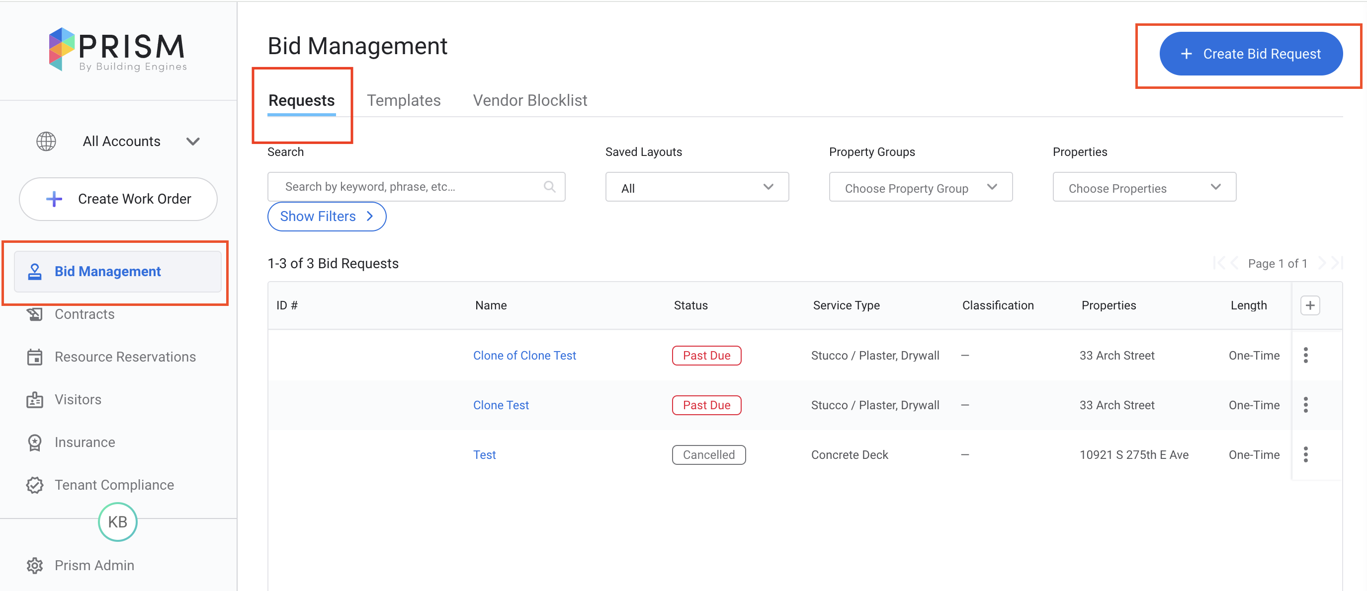Image resolution: width=1367 pixels, height=591 pixels.
Task: Switch to Vendor Blocklist tab
Action: (529, 100)
